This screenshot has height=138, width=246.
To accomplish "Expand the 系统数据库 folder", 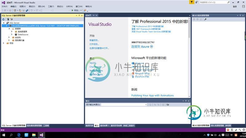I will pyautogui.click(x=12, y=32).
